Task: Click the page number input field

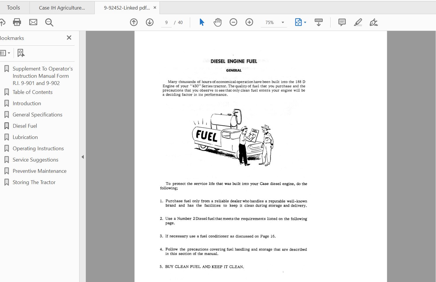Action: pos(166,23)
